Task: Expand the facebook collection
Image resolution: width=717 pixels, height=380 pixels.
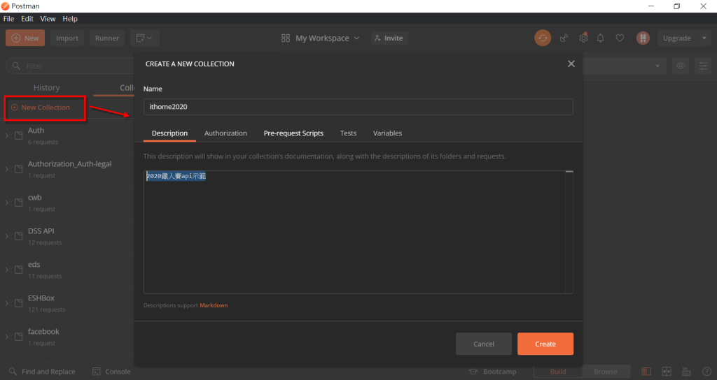Action: click(7, 337)
